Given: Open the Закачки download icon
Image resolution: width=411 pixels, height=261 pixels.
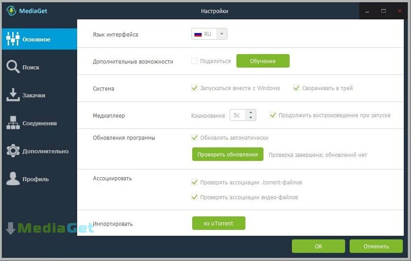Looking at the screenshot, I should coord(13,95).
